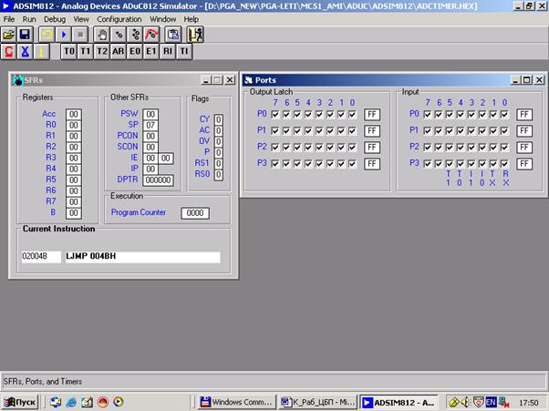Open the Configuration menu
Viewport: 549px width, 411px height.
(x=119, y=18)
